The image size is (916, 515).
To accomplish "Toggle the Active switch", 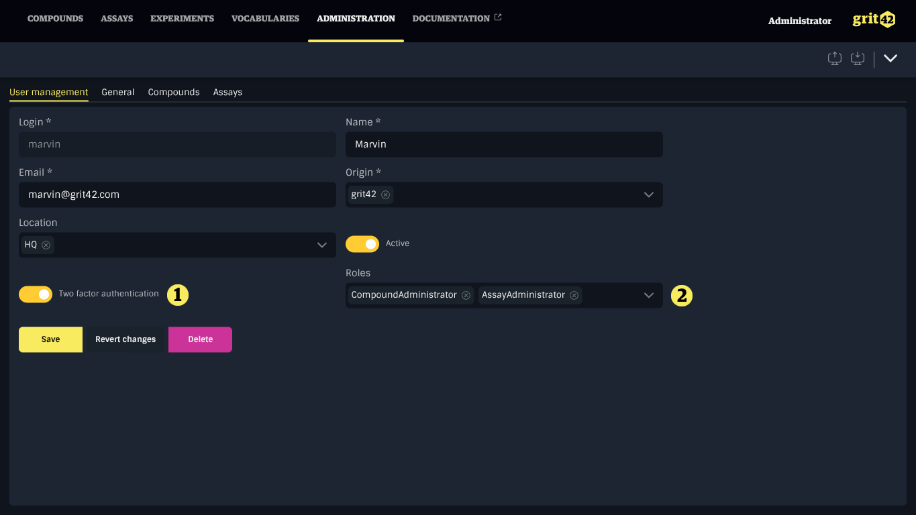I will (362, 244).
